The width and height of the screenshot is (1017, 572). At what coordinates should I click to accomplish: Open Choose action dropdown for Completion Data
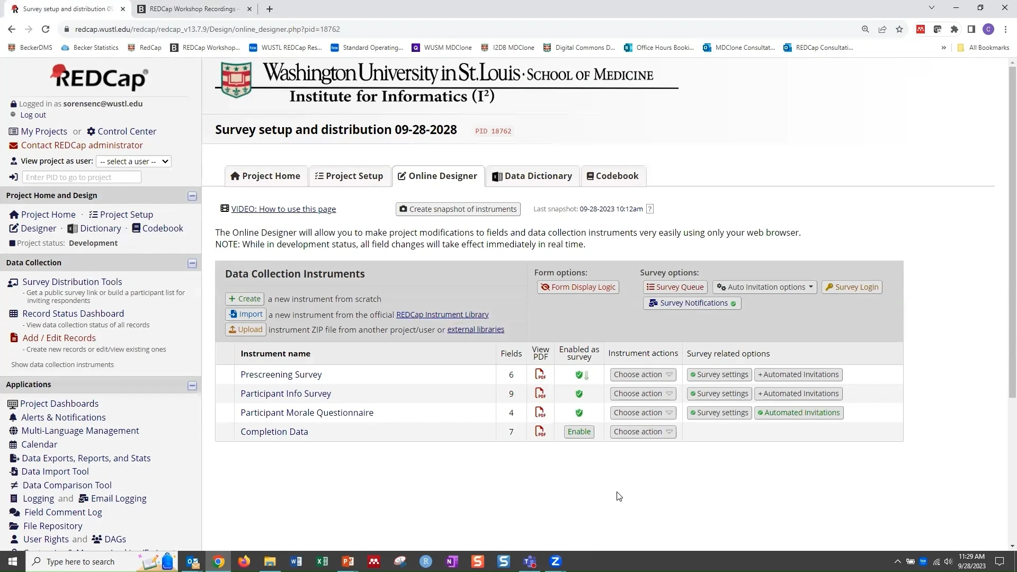click(x=643, y=432)
